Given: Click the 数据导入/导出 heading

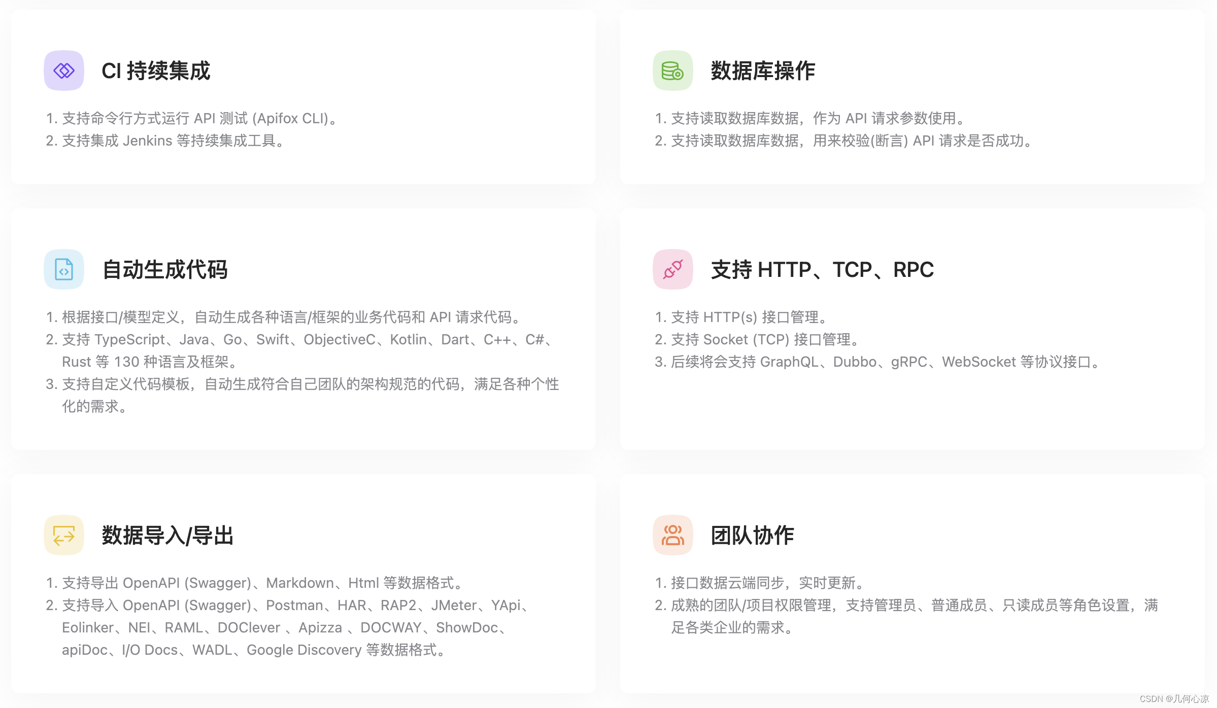Looking at the screenshot, I should tap(167, 535).
